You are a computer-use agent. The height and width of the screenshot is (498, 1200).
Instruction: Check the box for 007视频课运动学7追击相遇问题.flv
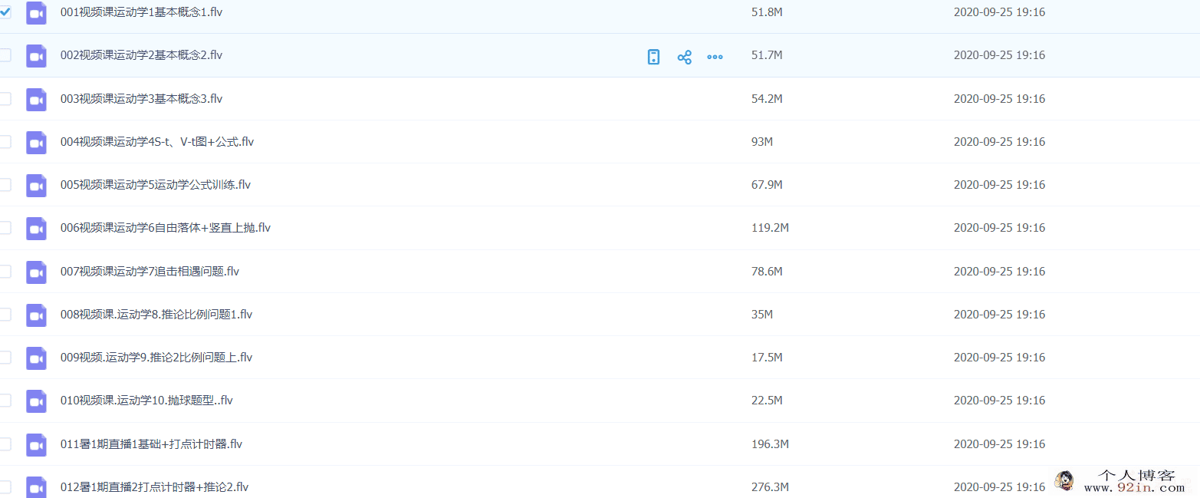[5, 271]
